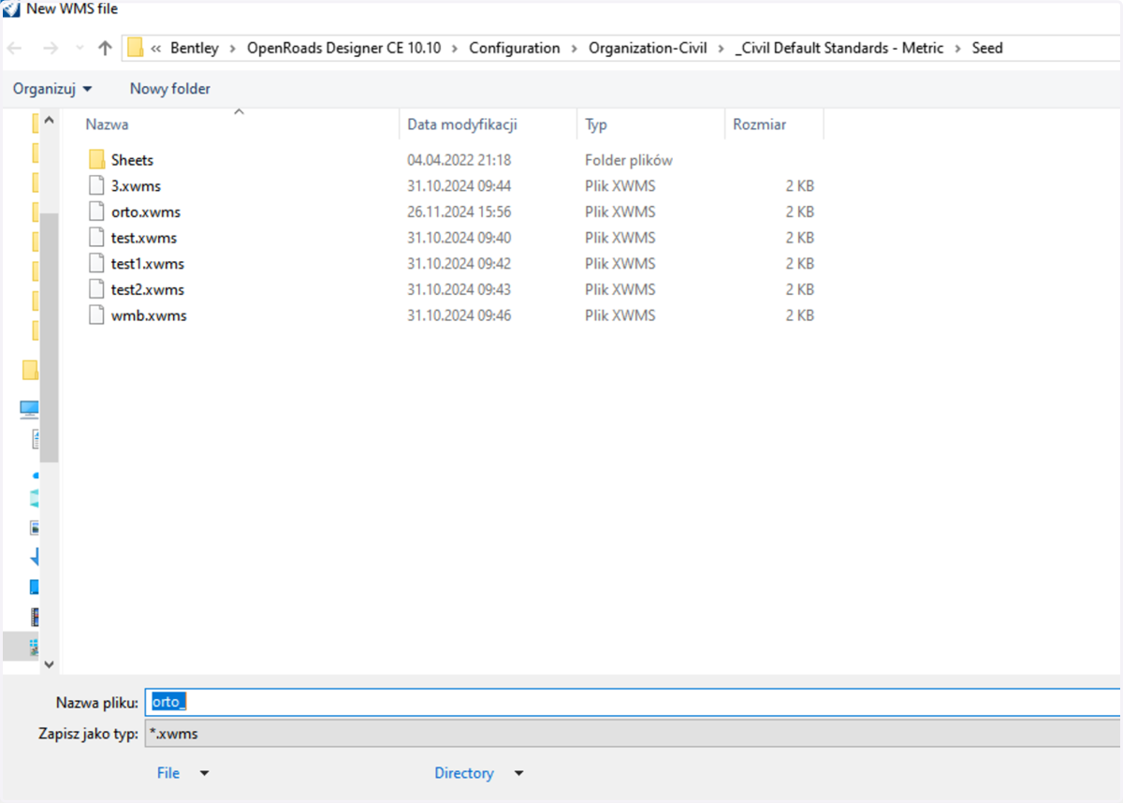Navigate to Bentley in the breadcrumb
This screenshot has width=1123, height=803.
click(x=195, y=48)
